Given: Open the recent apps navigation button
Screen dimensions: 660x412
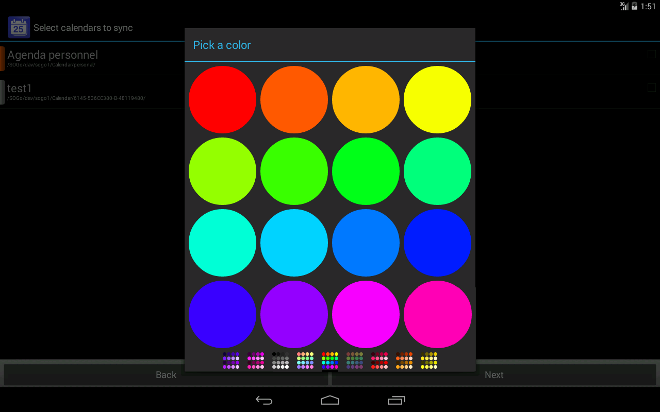Looking at the screenshot, I should tap(396, 400).
